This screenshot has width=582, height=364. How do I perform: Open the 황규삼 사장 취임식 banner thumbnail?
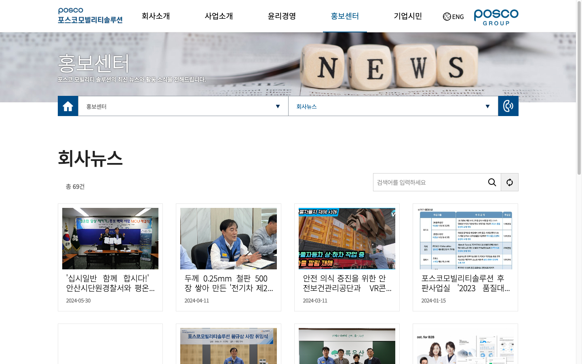coord(228,346)
